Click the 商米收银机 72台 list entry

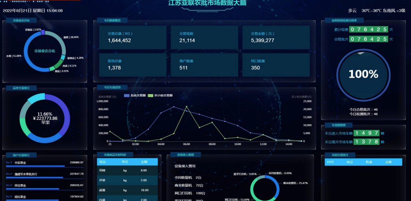189,186
